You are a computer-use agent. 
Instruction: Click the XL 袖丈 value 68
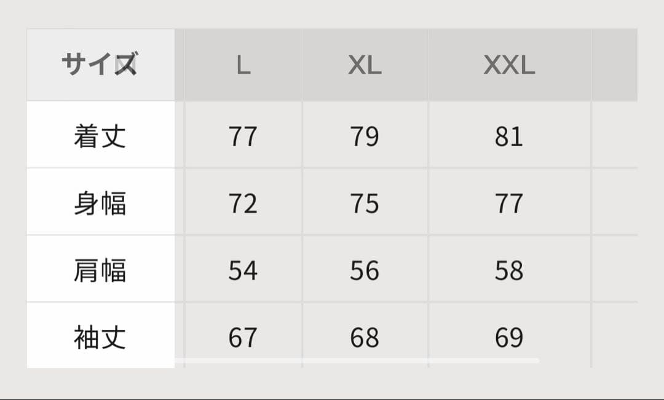365,338
